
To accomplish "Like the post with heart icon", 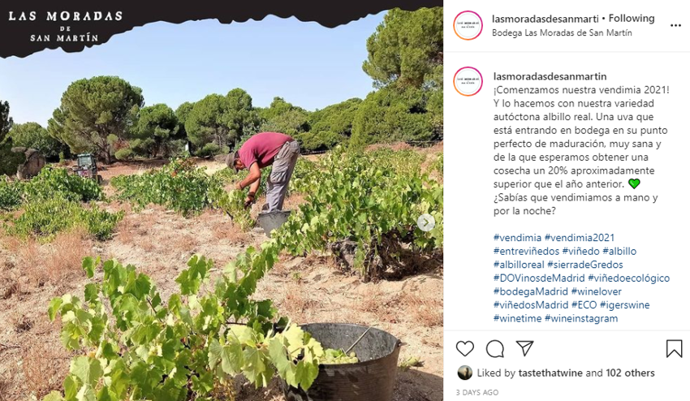I will click(464, 348).
